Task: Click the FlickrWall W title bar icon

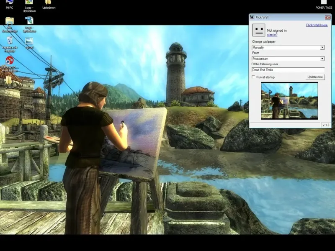Action: click(x=252, y=17)
